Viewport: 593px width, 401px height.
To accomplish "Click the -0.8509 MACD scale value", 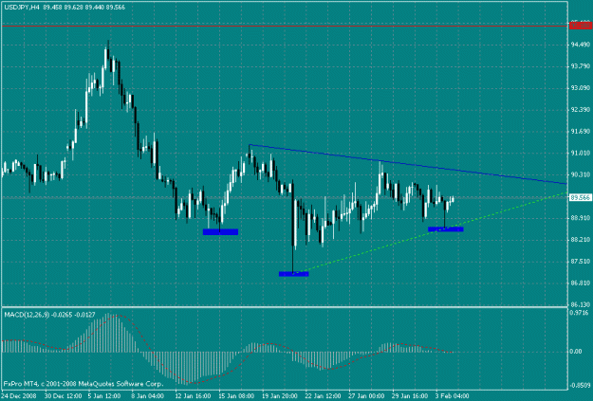I will (581, 386).
